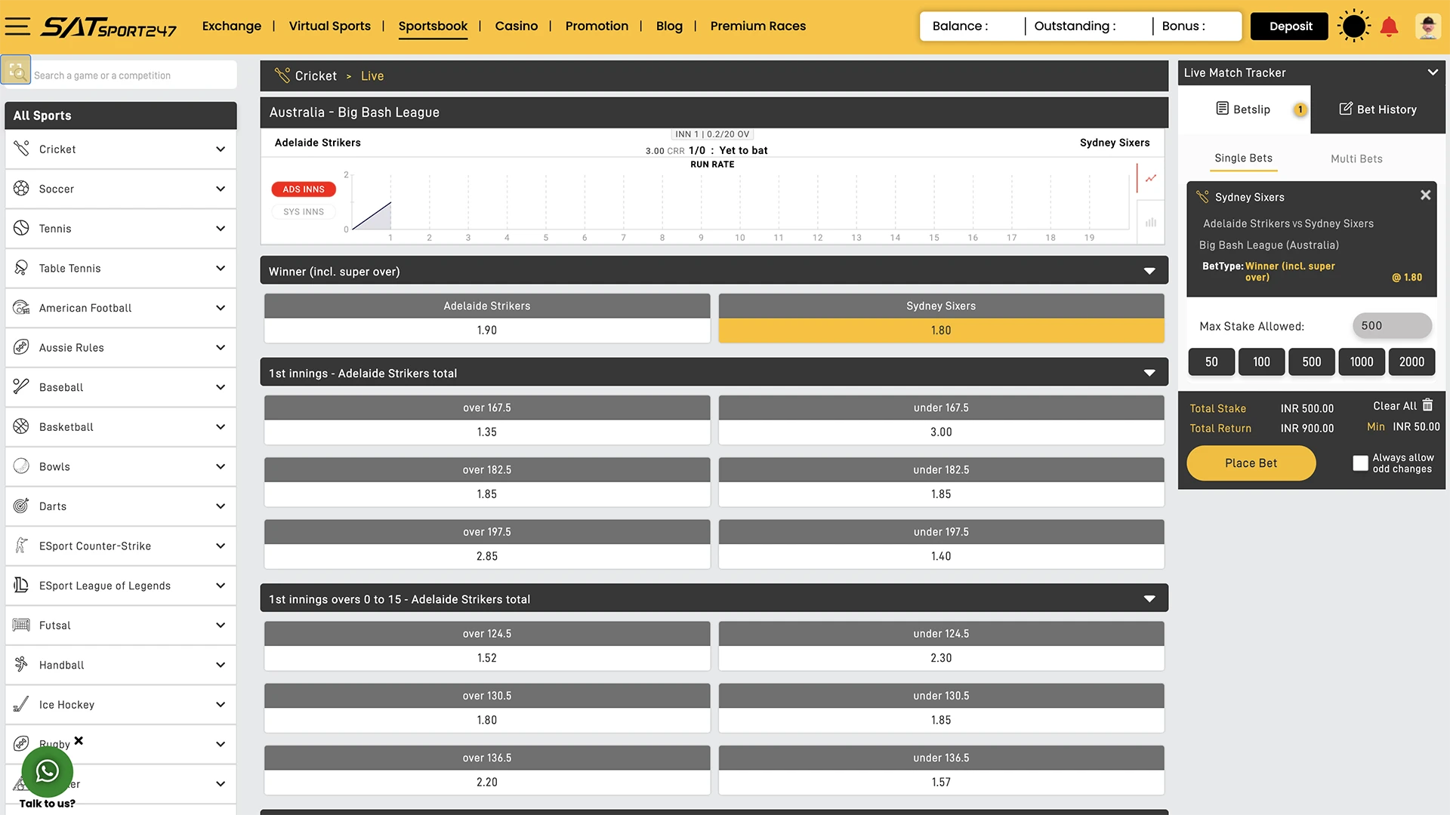Screen dimensions: 1450x815
Task: Click the Futsal goal icon
Action: (x=21, y=625)
